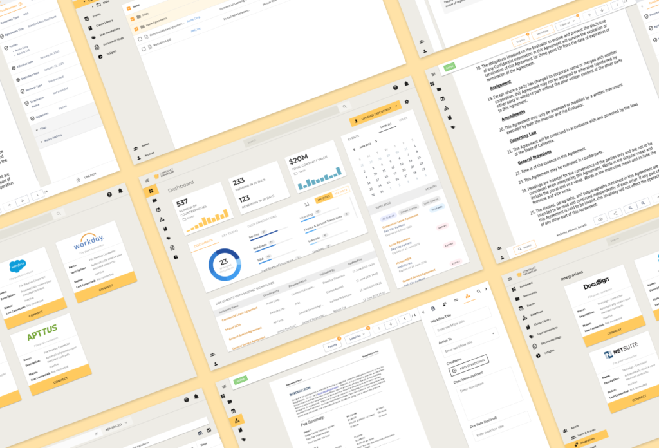Open the Upload Document dropdown arrow
The height and width of the screenshot is (448, 659).
397,104
